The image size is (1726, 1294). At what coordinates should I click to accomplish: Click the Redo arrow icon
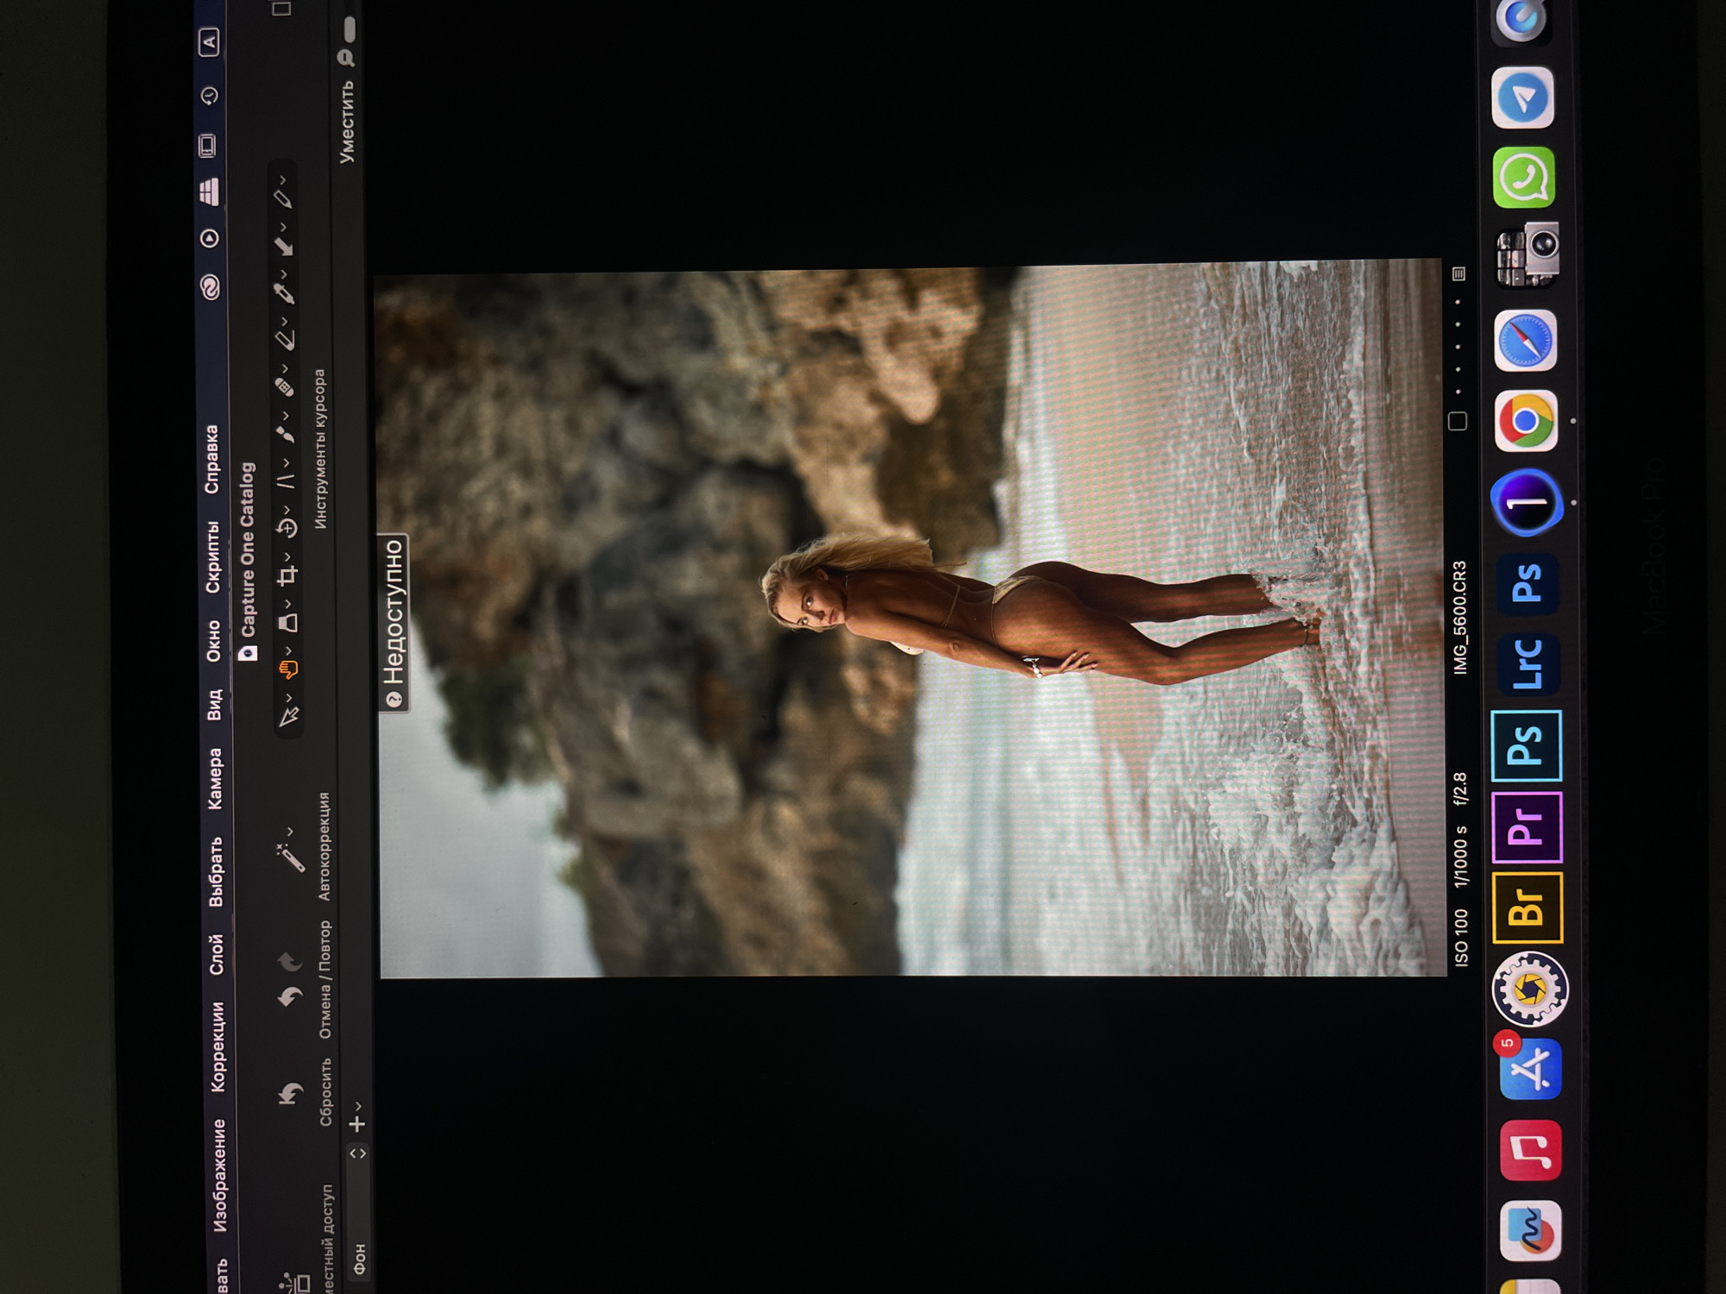click(x=289, y=960)
